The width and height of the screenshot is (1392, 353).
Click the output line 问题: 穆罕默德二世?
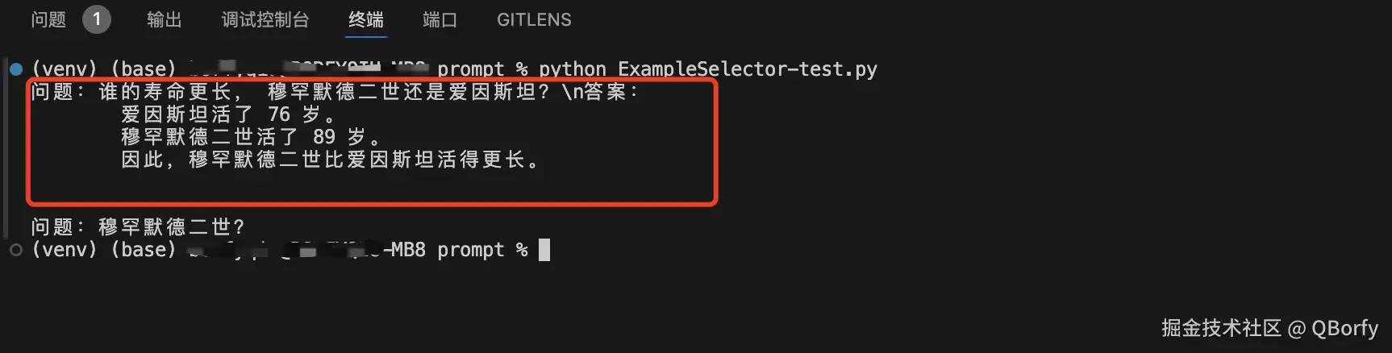point(138,227)
